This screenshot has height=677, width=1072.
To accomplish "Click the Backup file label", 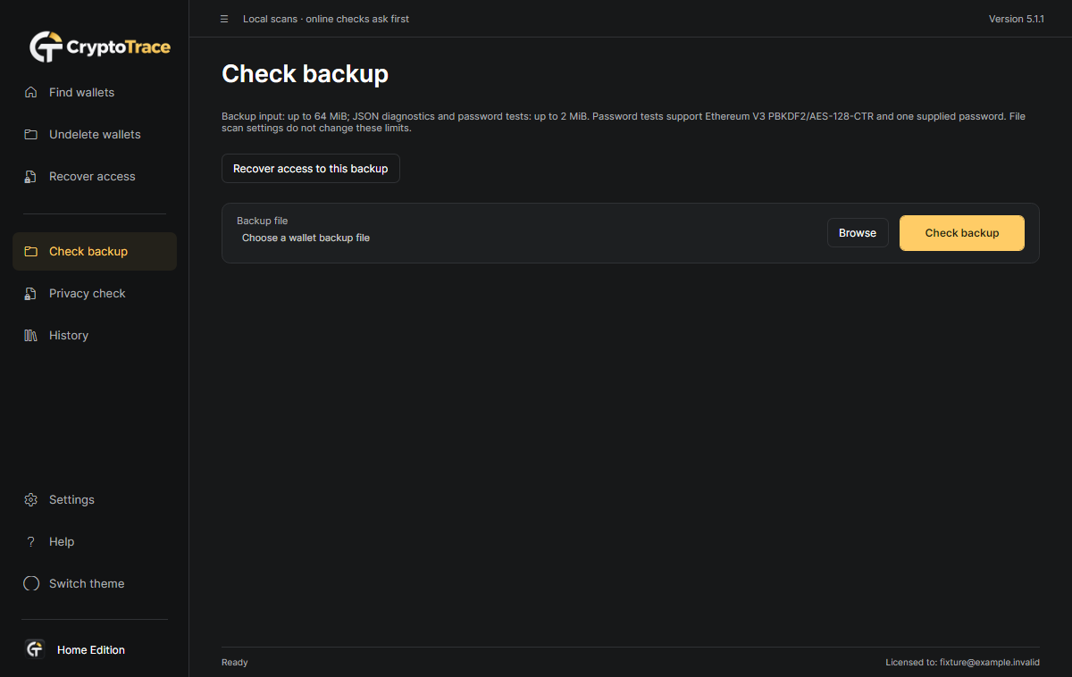I will coord(263,221).
